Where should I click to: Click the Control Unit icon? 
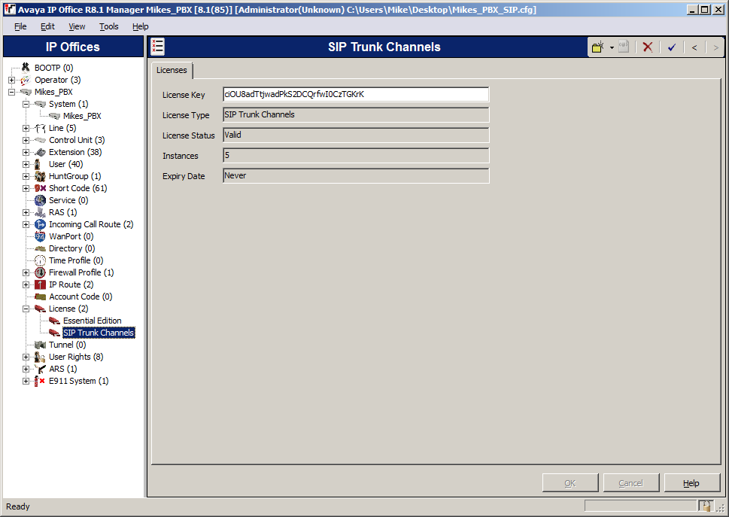[x=40, y=140]
